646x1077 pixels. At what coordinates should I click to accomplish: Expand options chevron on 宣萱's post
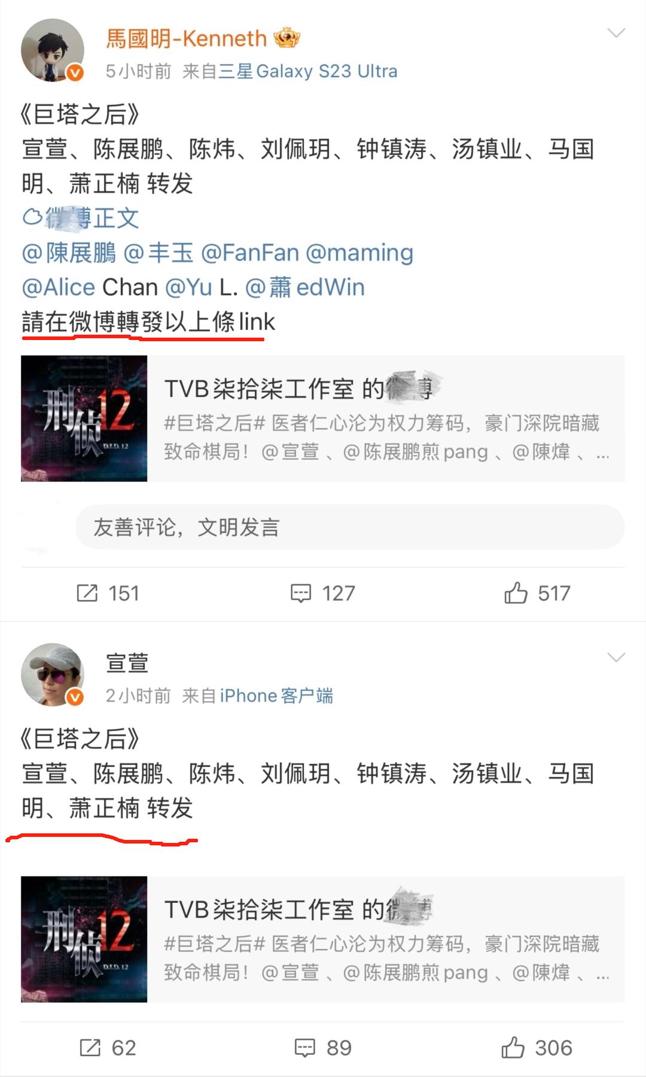(616, 657)
